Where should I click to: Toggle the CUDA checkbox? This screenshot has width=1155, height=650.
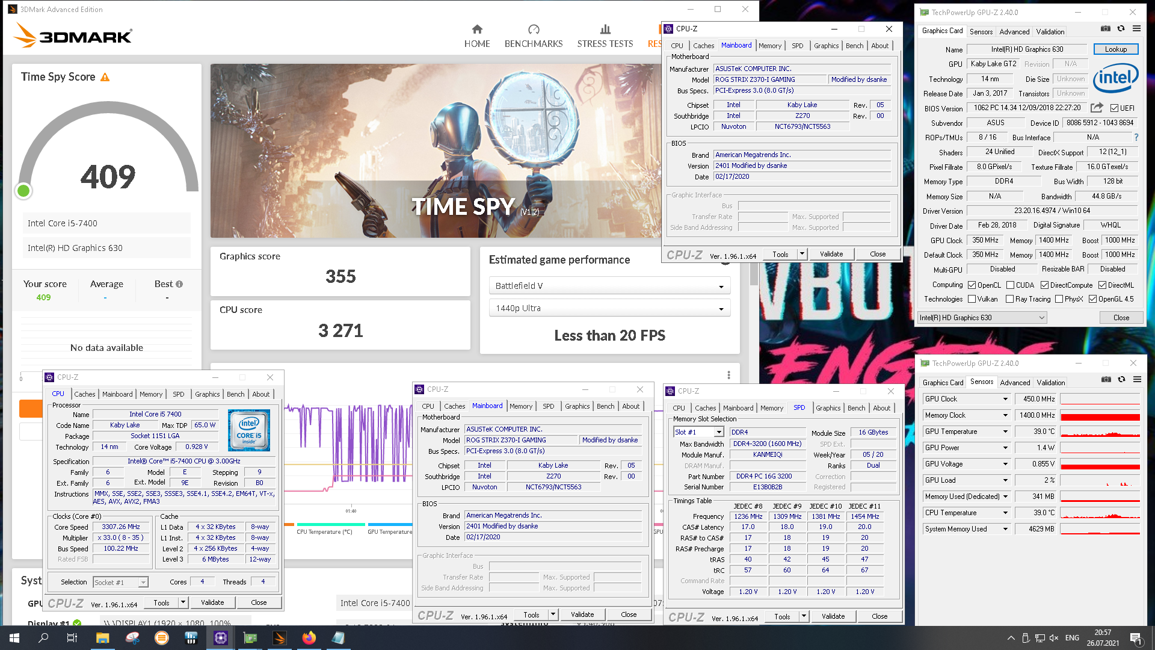click(x=1010, y=285)
